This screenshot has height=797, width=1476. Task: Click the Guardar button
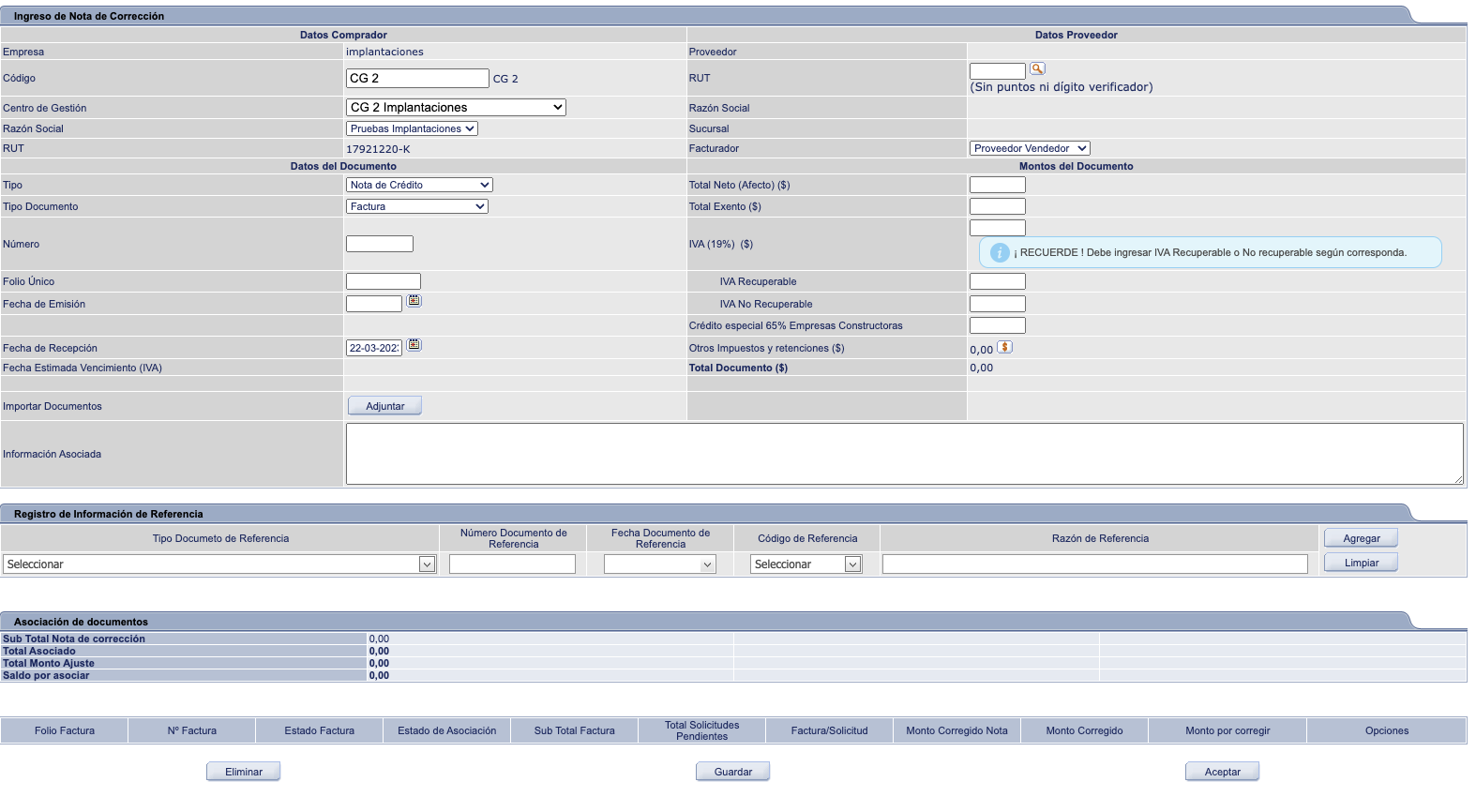(x=732, y=772)
